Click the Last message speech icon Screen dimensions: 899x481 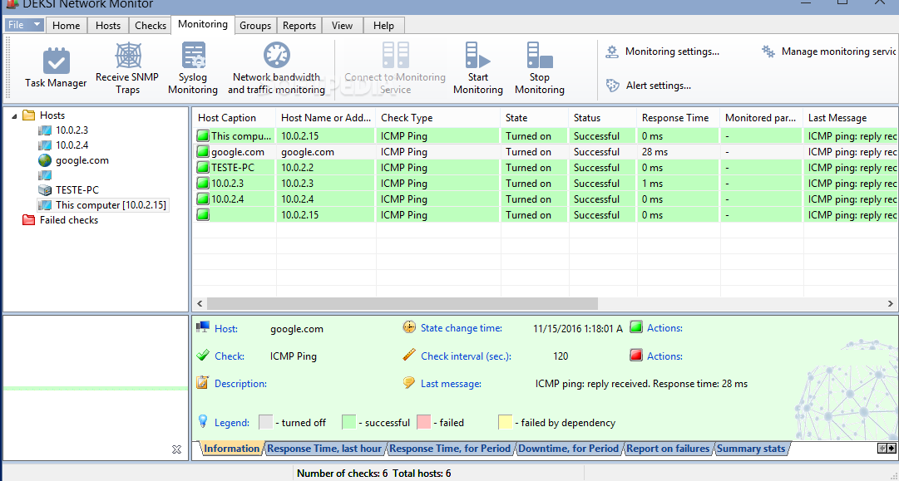click(409, 382)
